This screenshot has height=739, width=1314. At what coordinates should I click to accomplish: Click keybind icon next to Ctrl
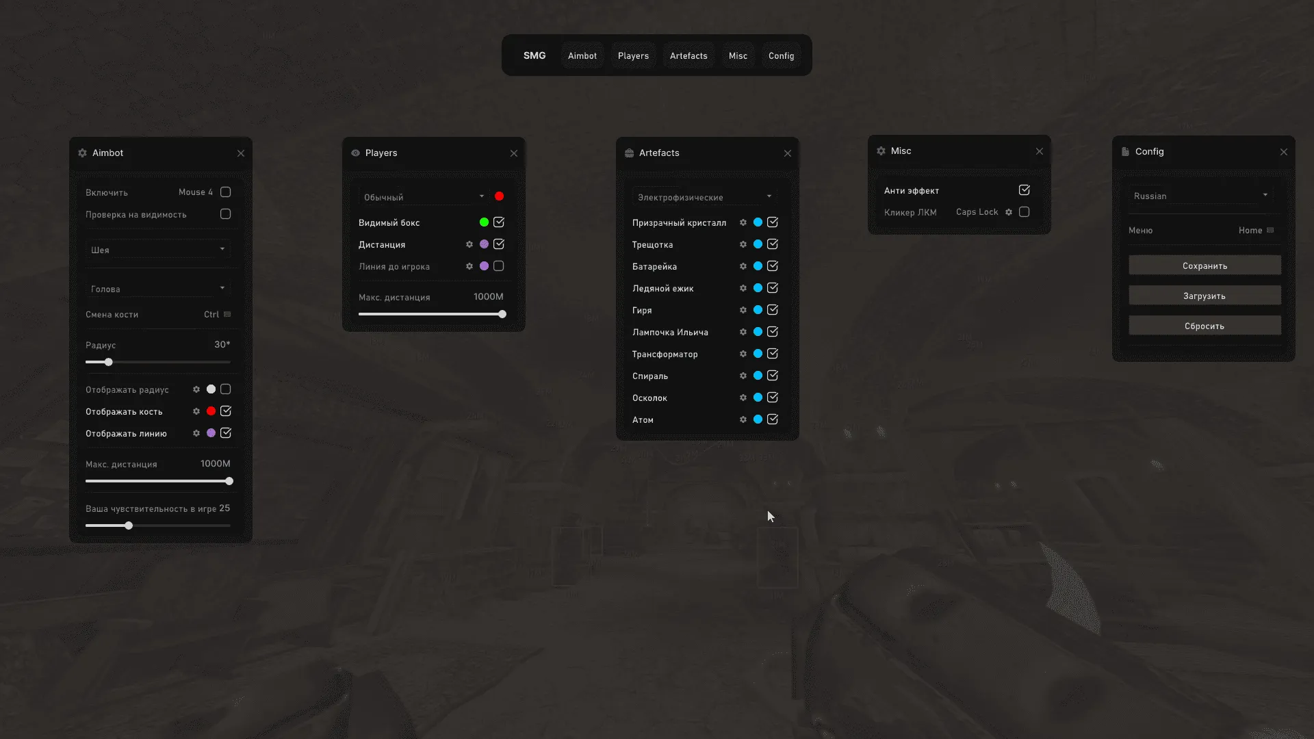(228, 315)
